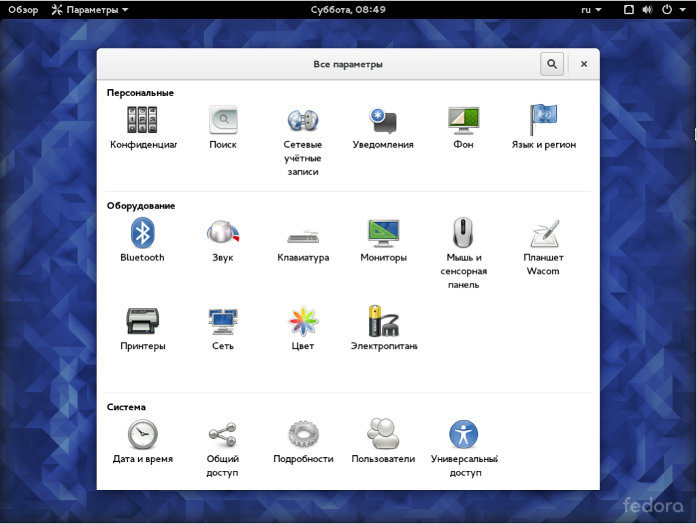Open the Цвет color management panel
Image resolution: width=697 pixels, height=524 pixels.
click(302, 328)
